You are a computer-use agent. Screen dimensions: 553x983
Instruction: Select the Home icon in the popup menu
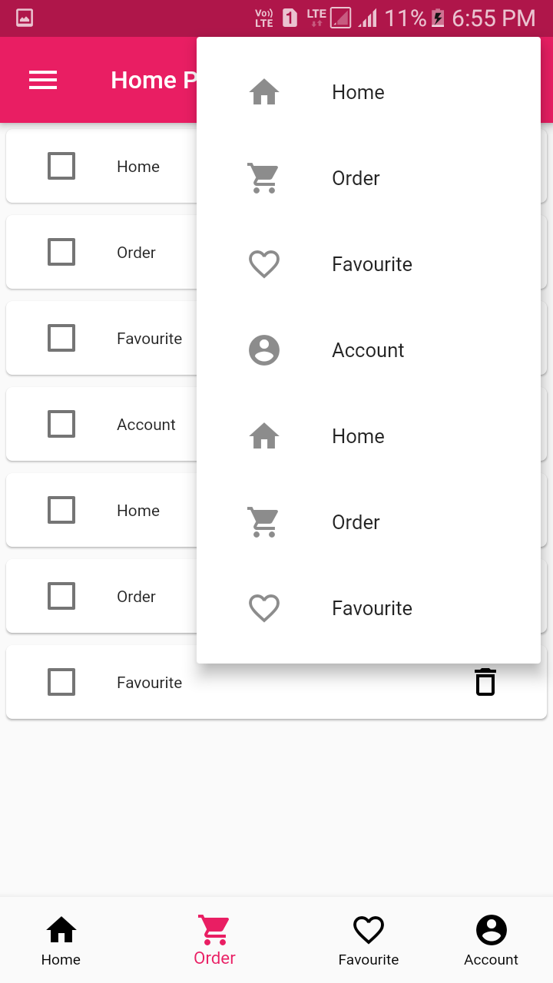point(264,92)
